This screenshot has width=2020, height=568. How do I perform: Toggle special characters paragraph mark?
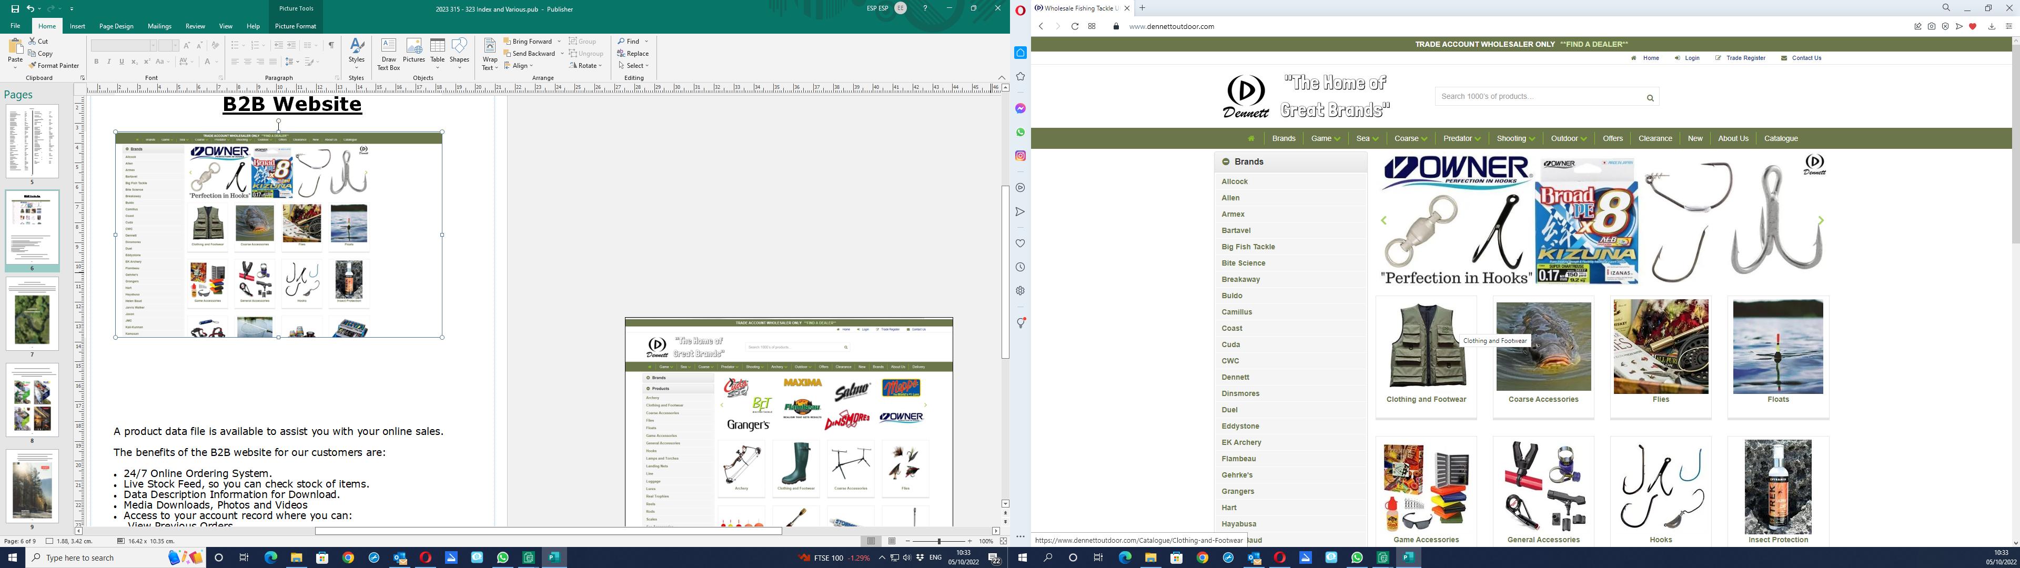331,46
